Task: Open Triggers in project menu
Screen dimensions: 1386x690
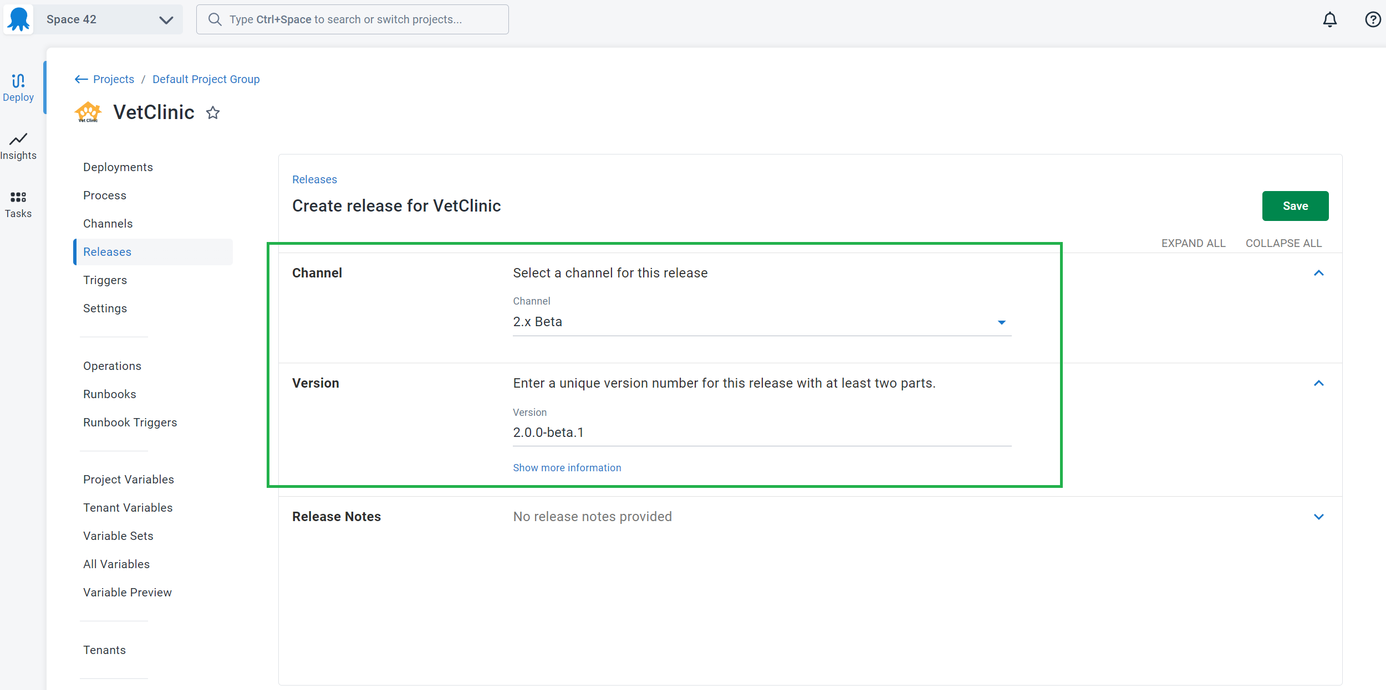Action: (105, 280)
